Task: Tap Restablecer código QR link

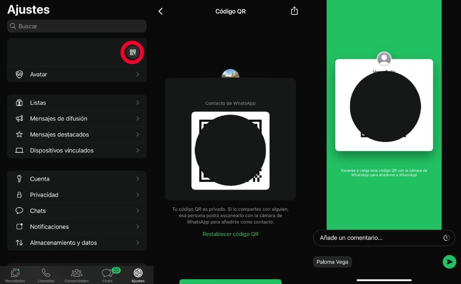Action: 230,234
